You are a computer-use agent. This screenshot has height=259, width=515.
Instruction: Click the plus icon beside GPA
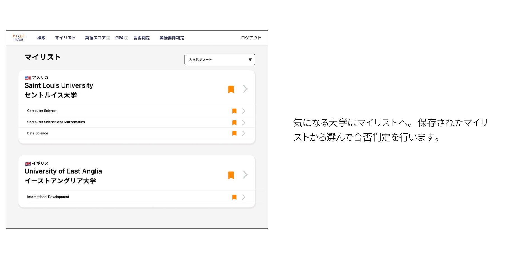pyautogui.click(x=127, y=38)
